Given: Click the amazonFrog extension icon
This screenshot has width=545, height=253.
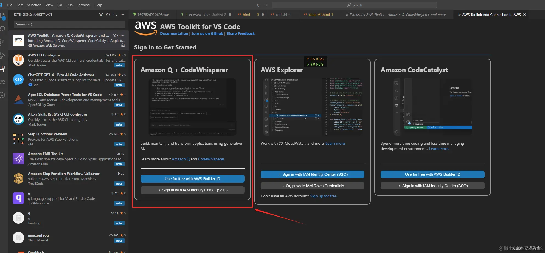Looking at the screenshot, I should click(18, 238).
